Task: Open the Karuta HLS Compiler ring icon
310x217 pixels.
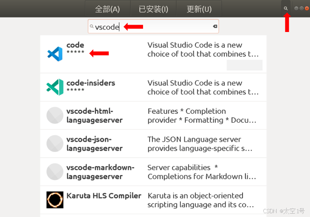Action: click(55, 200)
